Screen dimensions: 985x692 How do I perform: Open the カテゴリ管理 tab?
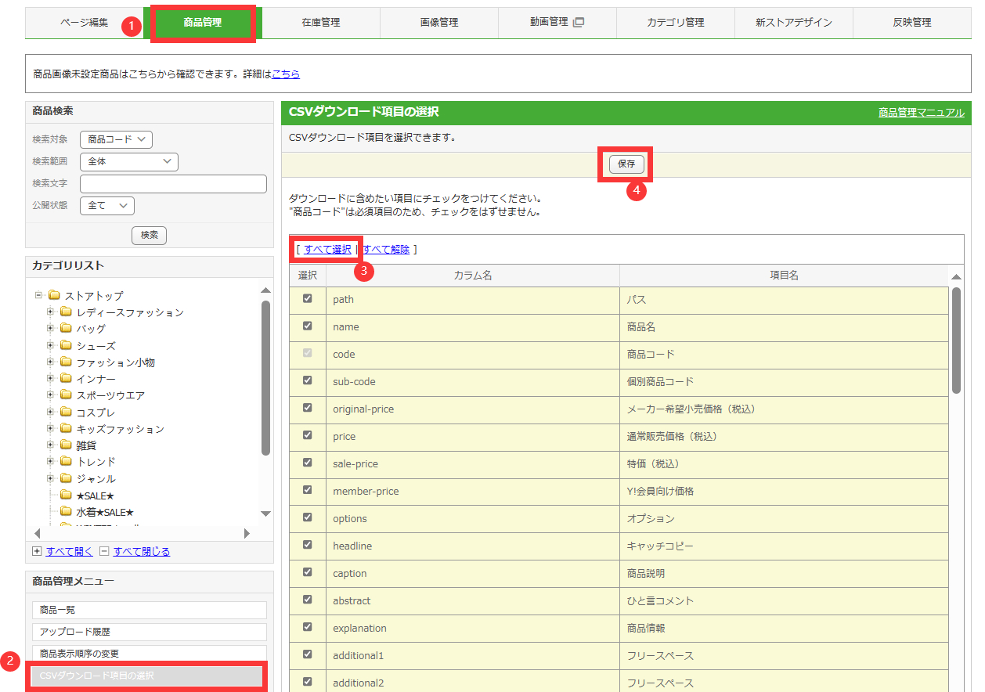click(x=675, y=23)
